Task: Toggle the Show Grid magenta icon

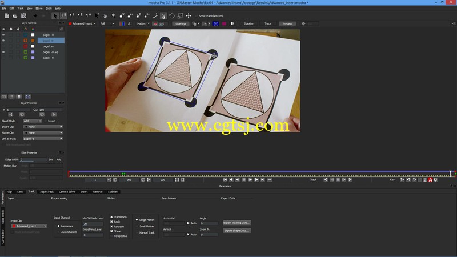Action: coord(224,23)
